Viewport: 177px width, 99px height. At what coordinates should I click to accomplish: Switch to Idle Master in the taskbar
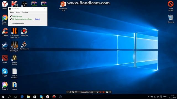click(60, 97)
